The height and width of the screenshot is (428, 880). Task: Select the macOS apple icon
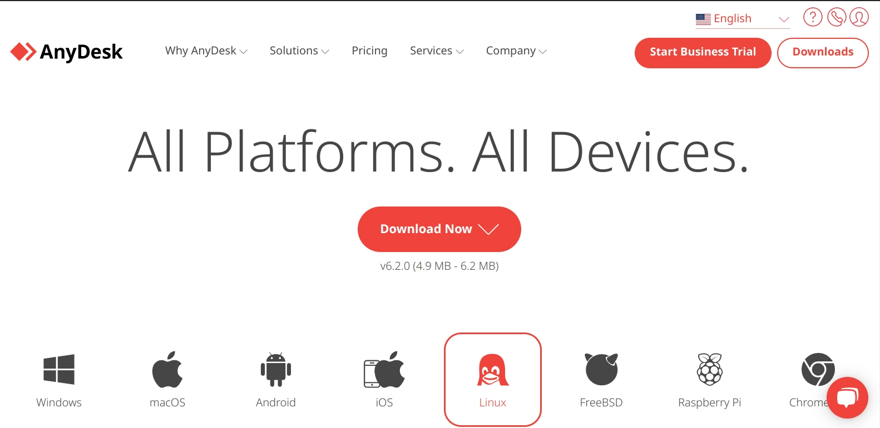pos(167,369)
